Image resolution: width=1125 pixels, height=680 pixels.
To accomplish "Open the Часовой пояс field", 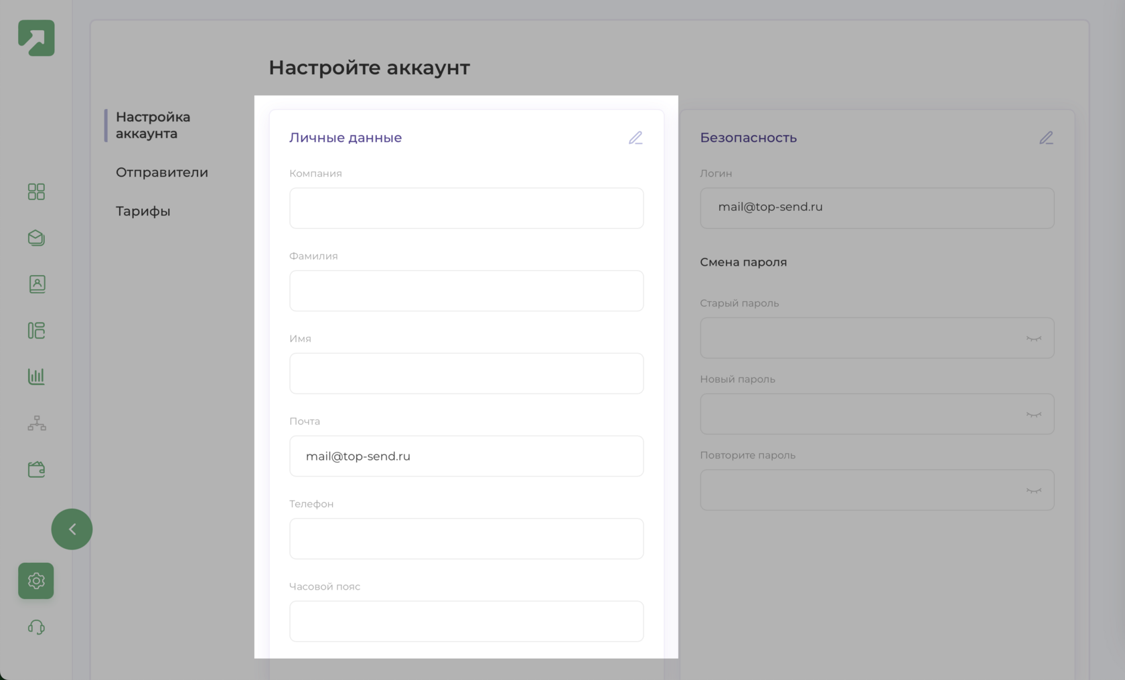I will pos(466,621).
